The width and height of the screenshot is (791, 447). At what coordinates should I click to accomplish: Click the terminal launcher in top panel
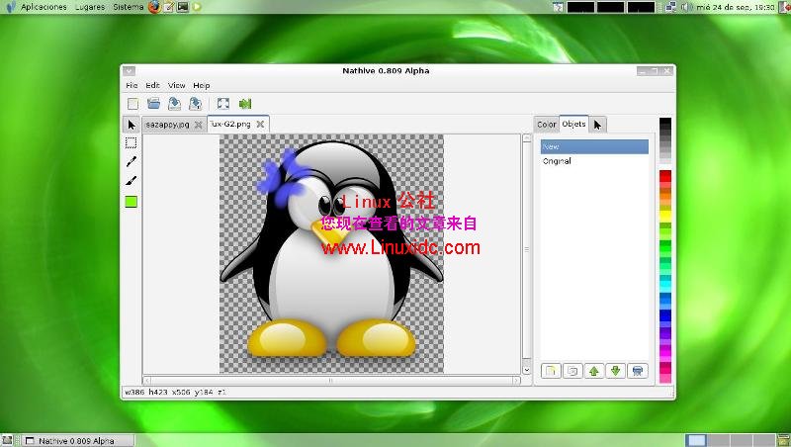click(x=183, y=7)
